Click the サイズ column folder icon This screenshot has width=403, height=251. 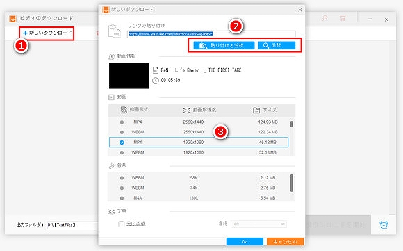(256, 111)
